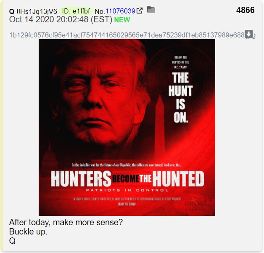Click the line "After today, make more sense?"
Viewport: 264px width, 253px height.
[66, 222]
